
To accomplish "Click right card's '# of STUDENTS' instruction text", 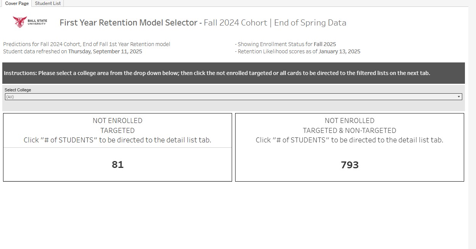I will tap(350, 140).
